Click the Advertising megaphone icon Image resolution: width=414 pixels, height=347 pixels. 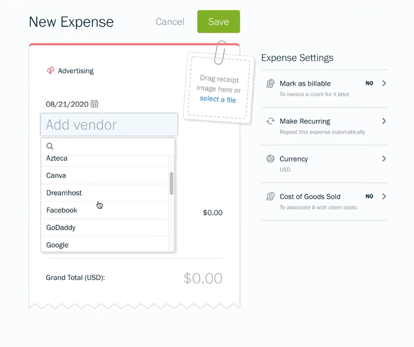pos(50,71)
